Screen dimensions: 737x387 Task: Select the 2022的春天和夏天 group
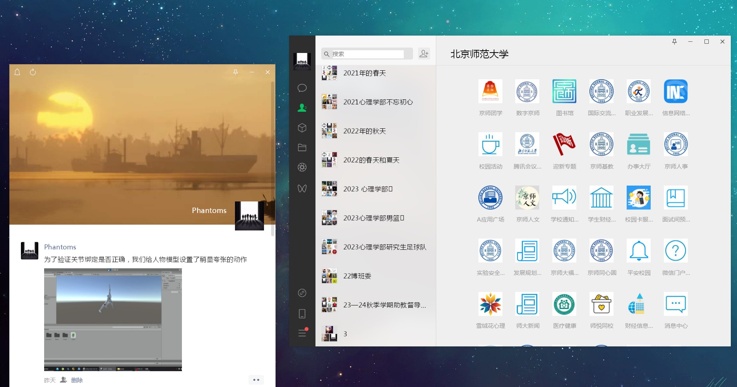375,160
